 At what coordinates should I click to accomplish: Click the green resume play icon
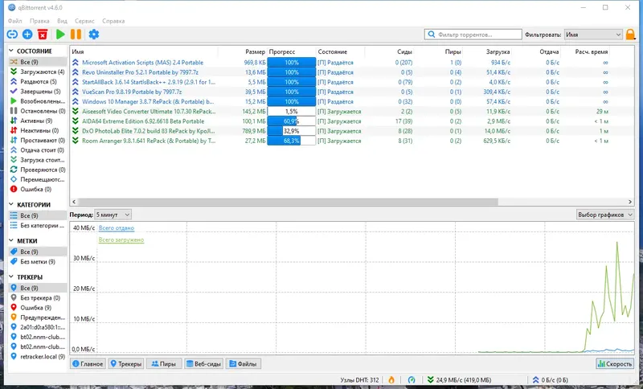pyautogui.click(x=61, y=35)
